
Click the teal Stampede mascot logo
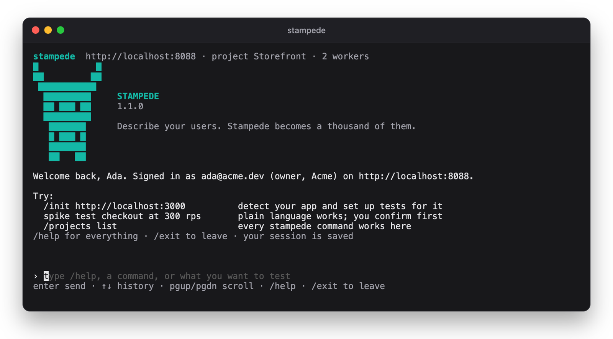67,112
